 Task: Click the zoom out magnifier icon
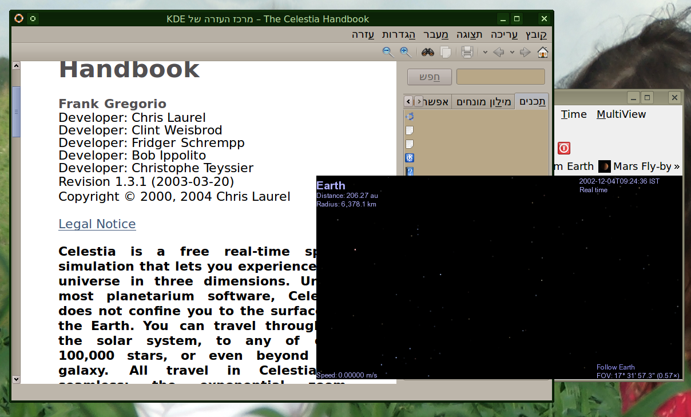(x=388, y=52)
